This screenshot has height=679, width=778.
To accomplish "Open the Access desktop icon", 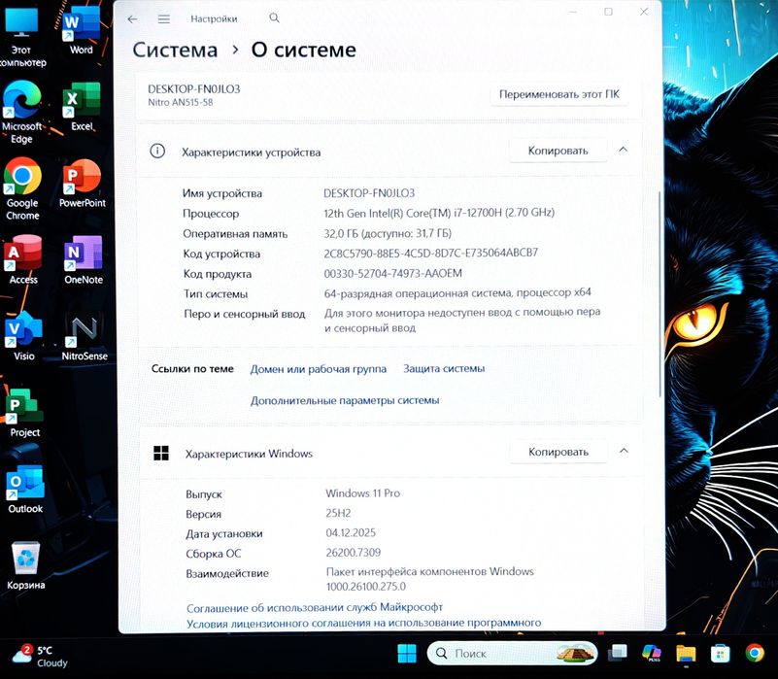I will point(22,260).
